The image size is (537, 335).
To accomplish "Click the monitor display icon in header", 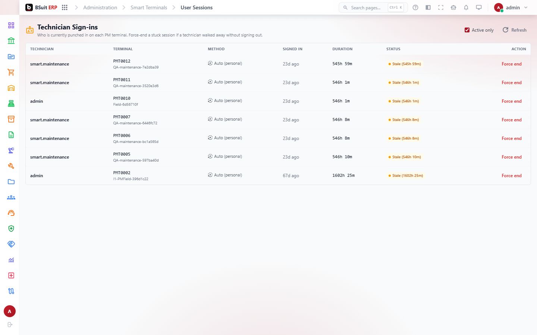I will point(479,7).
